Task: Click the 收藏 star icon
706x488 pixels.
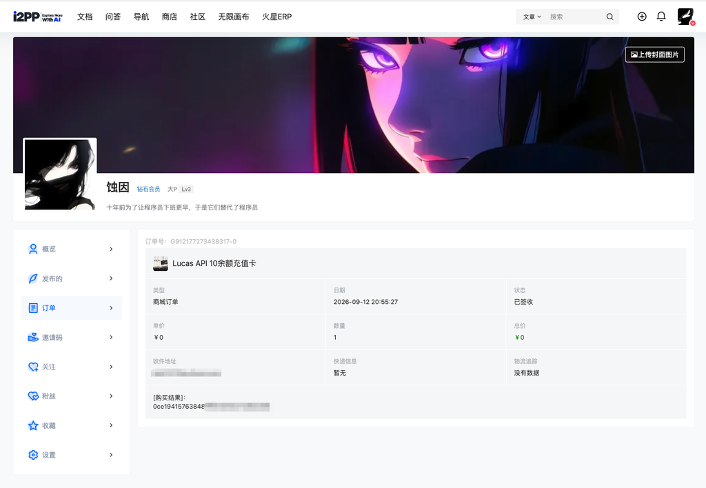Action: point(33,425)
